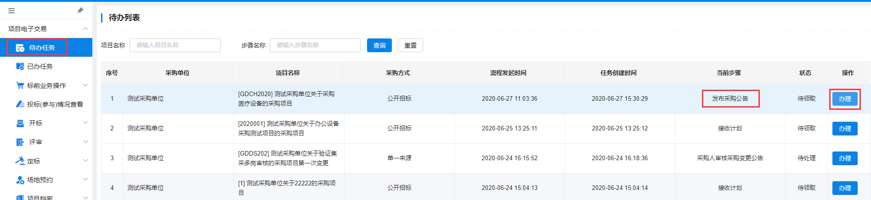The width and height of the screenshot is (871, 200).
Task: Click the 定标 gavel icon
Action: (x=20, y=161)
